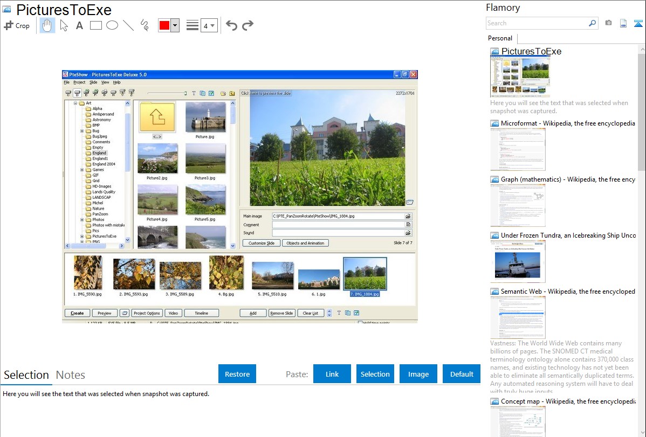646x437 pixels.
Task: Click the line style icon
Action: click(192, 25)
